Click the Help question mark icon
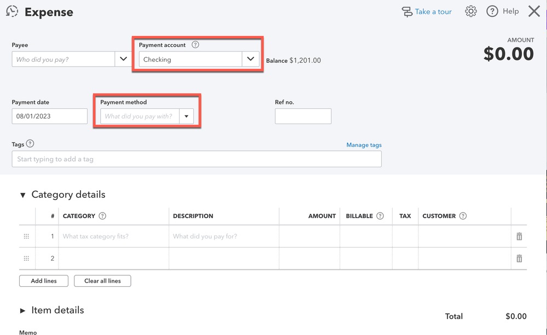 coord(492,11)
